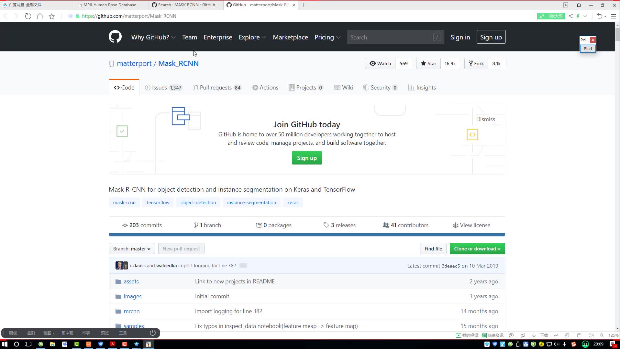Click the 热点资讯 news icon in the status bar

[x=493, y=335]
